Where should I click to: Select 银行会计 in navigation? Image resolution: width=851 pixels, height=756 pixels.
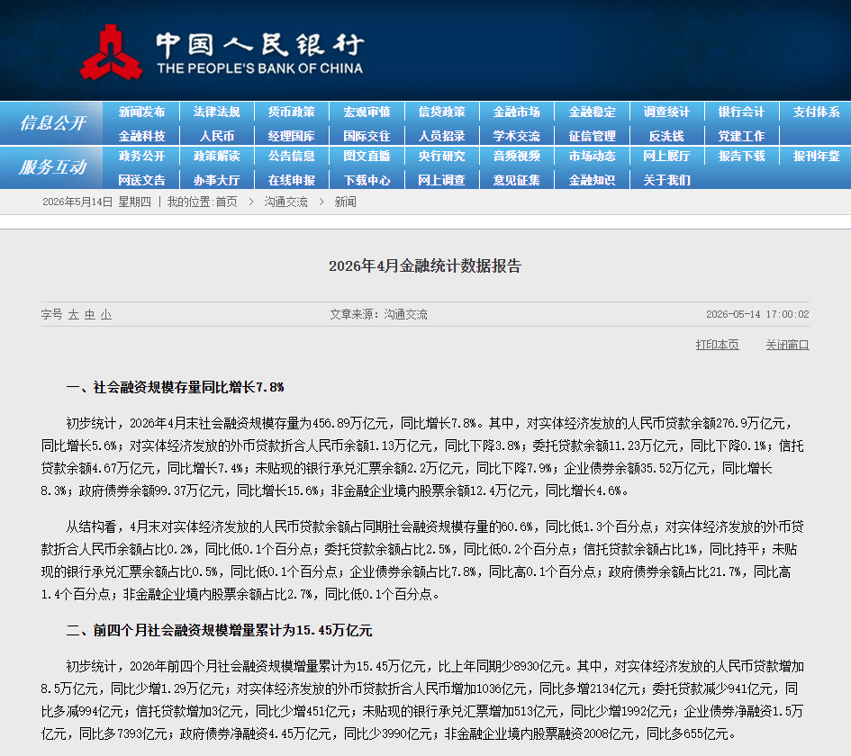(741, 112)
